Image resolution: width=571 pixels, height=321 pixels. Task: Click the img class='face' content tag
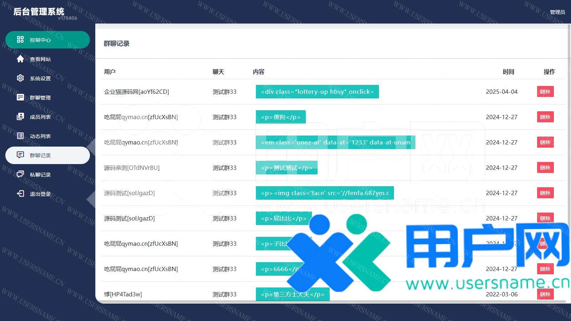pos(324,193)
